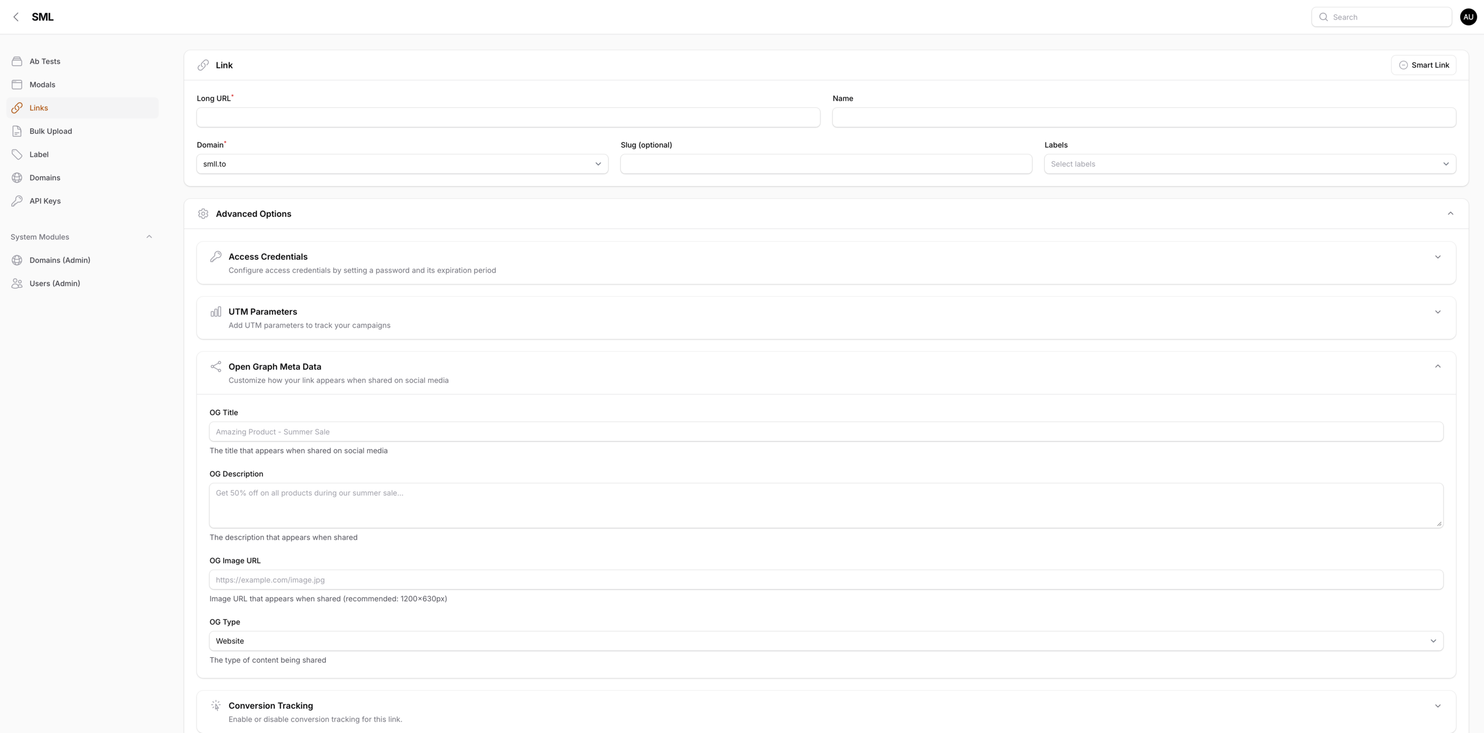
Task: Click the back arrow next to SML
Action: (x=16, y=17)
